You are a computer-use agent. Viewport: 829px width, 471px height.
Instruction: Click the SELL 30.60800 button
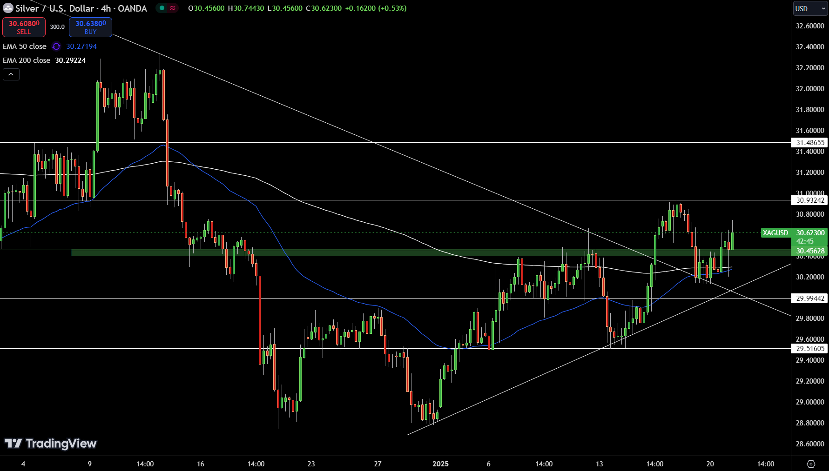pyautogui.click(x=24, y=27)
